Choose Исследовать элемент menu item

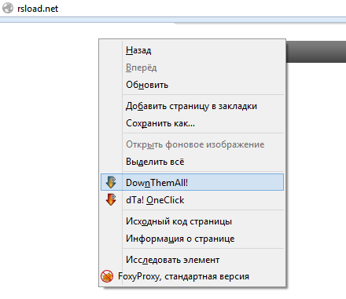pyautogui.click(x=192, y=260)
